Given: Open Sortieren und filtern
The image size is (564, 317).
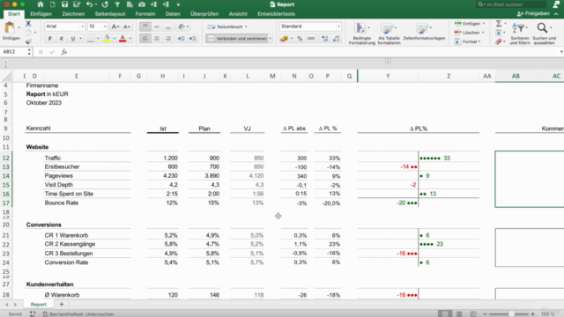Looking at the screenshot, I should click(519, 33).
